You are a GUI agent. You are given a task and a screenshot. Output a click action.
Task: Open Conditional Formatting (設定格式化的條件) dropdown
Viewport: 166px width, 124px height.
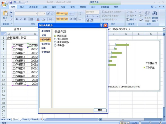[x=113, y=12]
